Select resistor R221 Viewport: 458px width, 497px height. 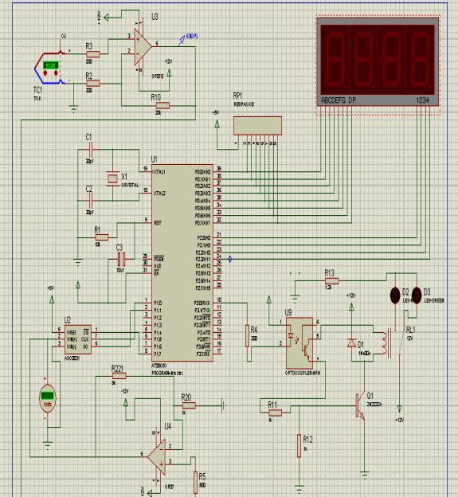(x=119, y=376)
